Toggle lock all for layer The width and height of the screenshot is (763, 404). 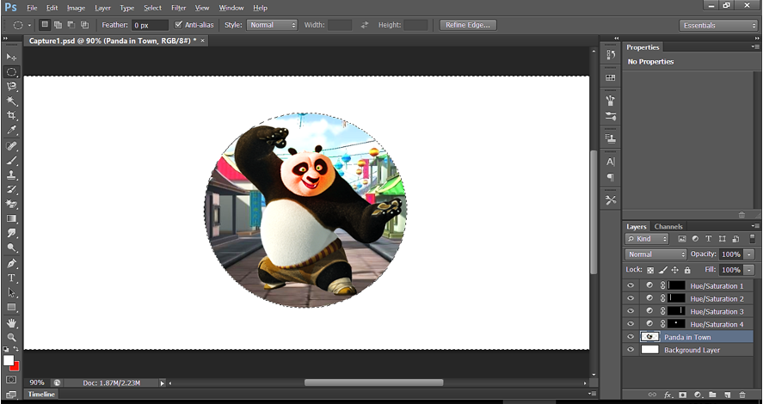point(687,270)
